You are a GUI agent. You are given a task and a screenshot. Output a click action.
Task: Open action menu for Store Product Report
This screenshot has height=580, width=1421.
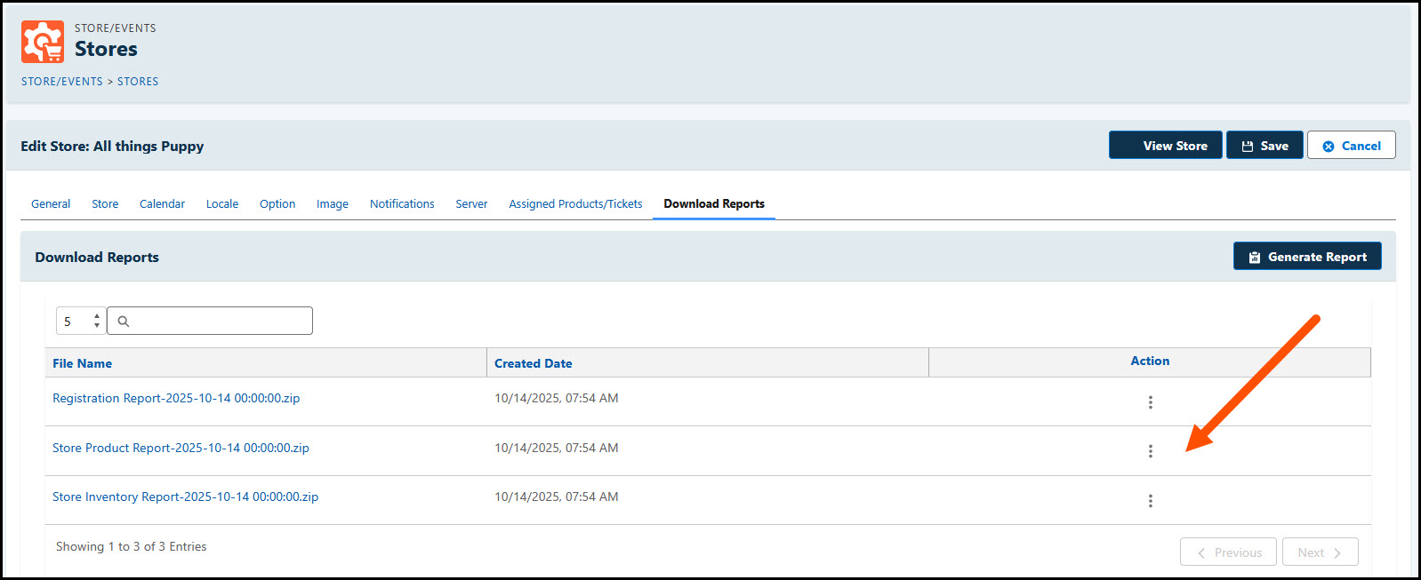coord(1150,451)
